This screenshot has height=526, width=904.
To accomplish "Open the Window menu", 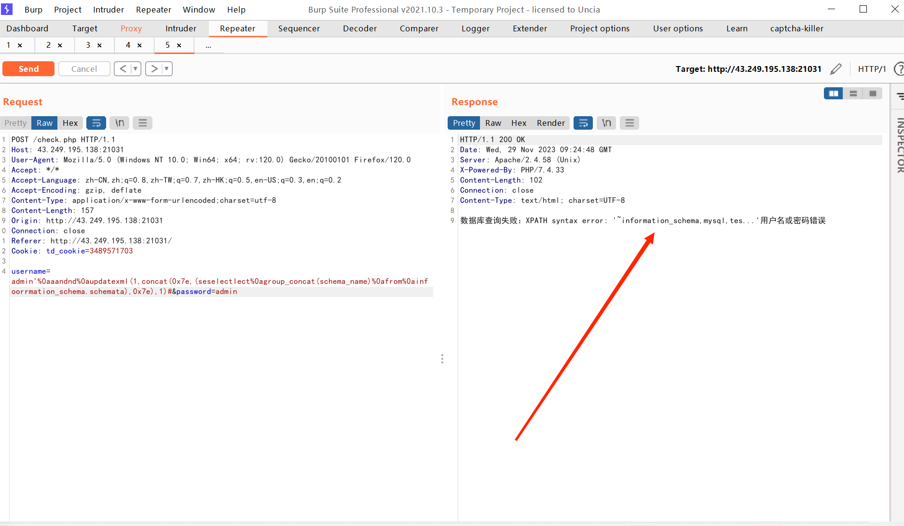I will coord(199,10).
